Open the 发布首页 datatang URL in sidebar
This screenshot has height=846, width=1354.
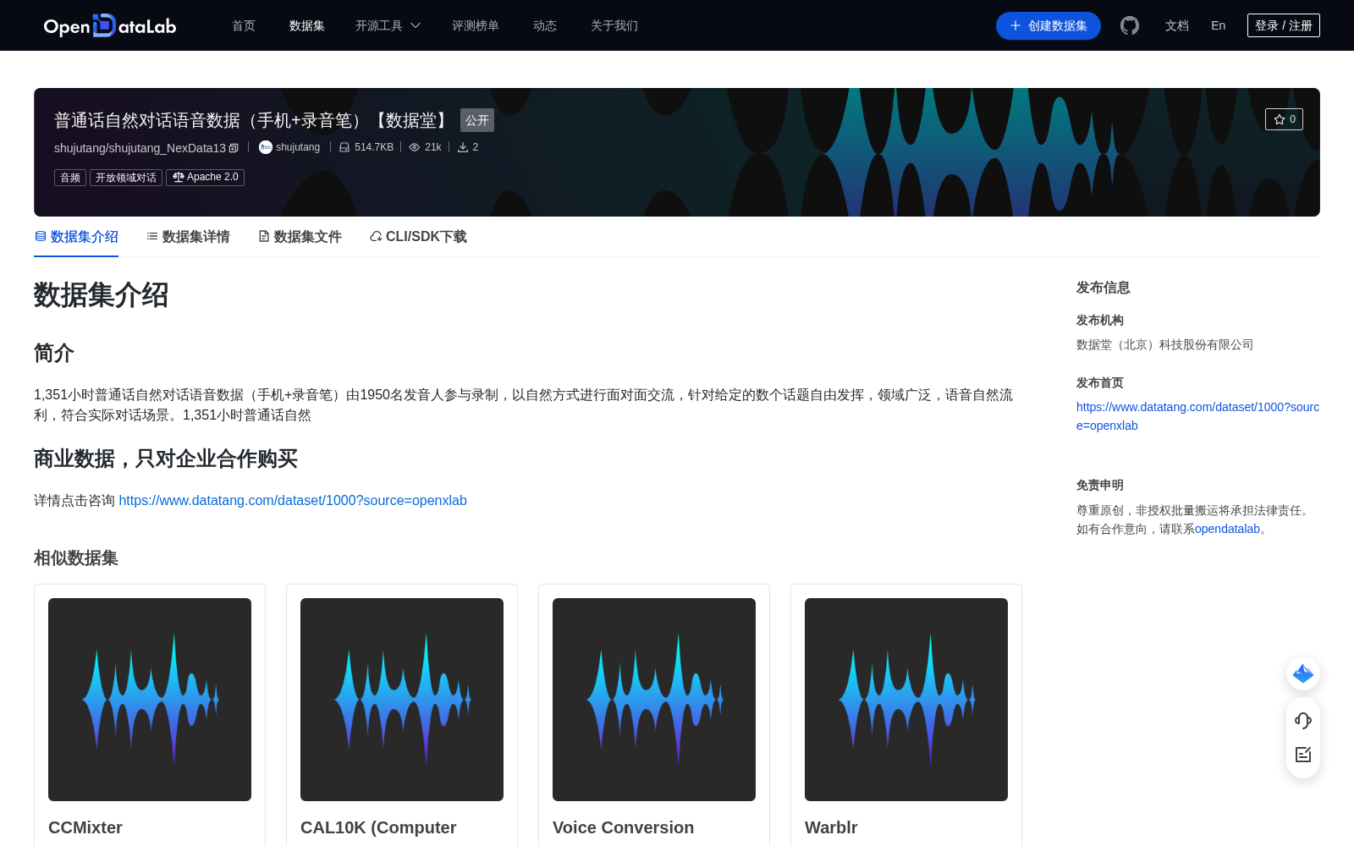click(x=1197, y=416)
